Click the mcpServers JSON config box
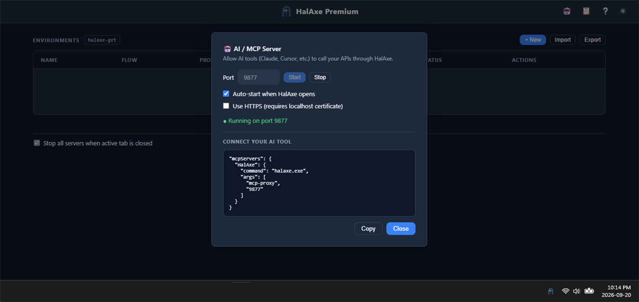 (x=319, y=183)
